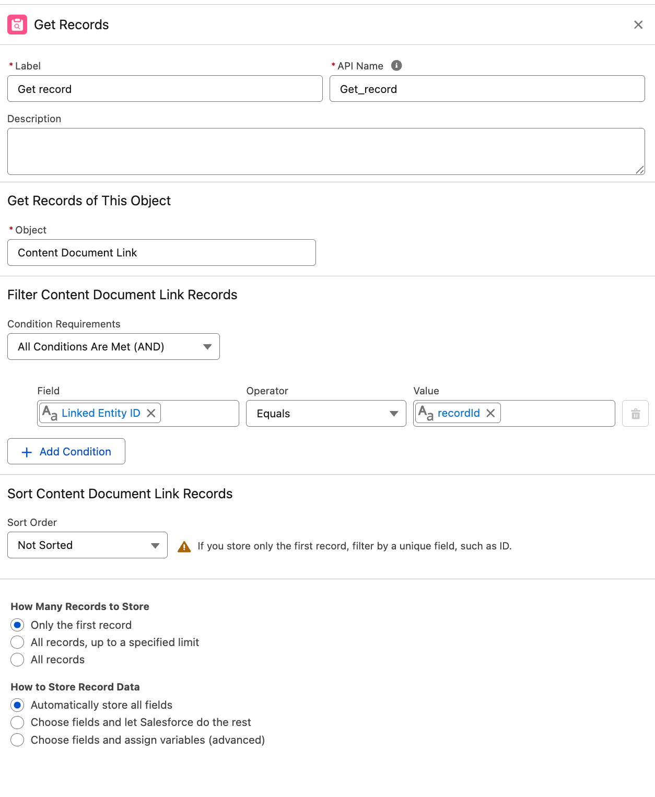
Task: Close the Get Records panel
Action: 638,25
